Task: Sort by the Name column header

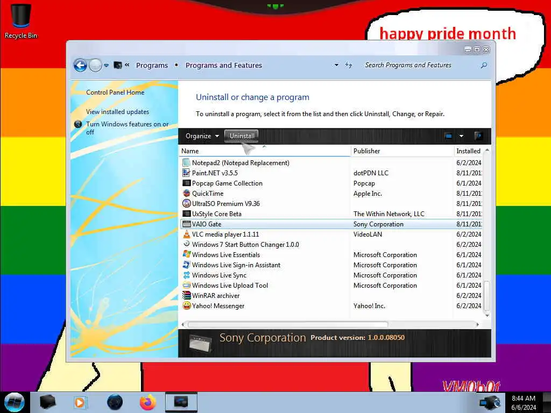Action: (265, 151)
